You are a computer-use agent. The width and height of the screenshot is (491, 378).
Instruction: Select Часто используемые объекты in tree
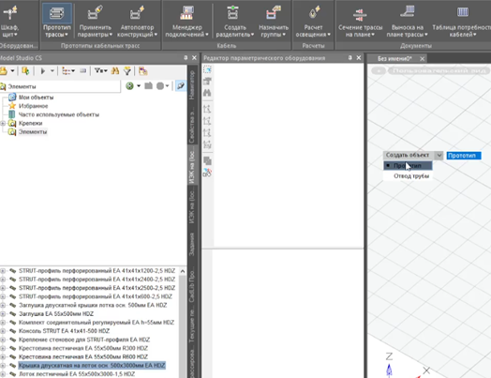pyautogui.click(x=59, y=114)
